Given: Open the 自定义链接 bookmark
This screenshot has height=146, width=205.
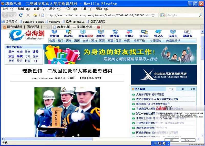Looking at the screenshot, I should click(x=96, y=21).
